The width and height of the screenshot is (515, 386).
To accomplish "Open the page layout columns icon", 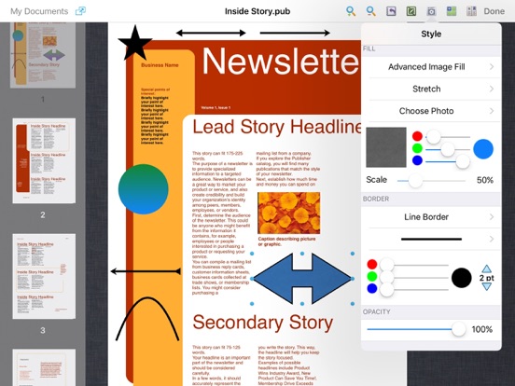I will click(471, 11).
